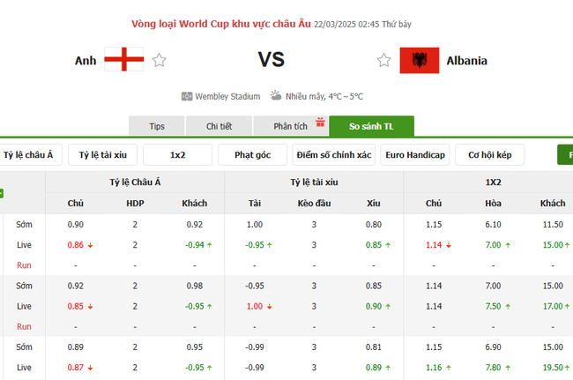573x380 pixels.
Task: Click the England flag icon
Action: pyautogui.click(x=123, y=60)
